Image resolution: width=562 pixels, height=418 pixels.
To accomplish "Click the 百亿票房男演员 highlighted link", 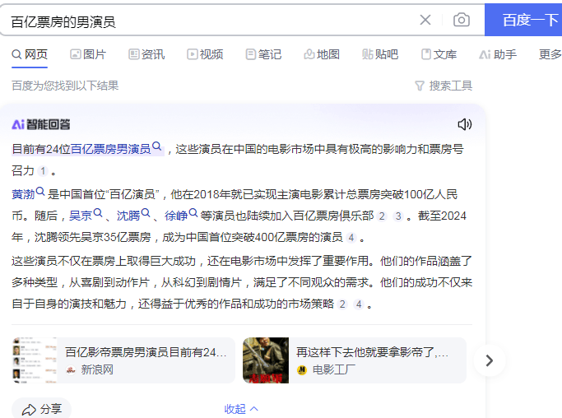I will (x=110, y=149).
